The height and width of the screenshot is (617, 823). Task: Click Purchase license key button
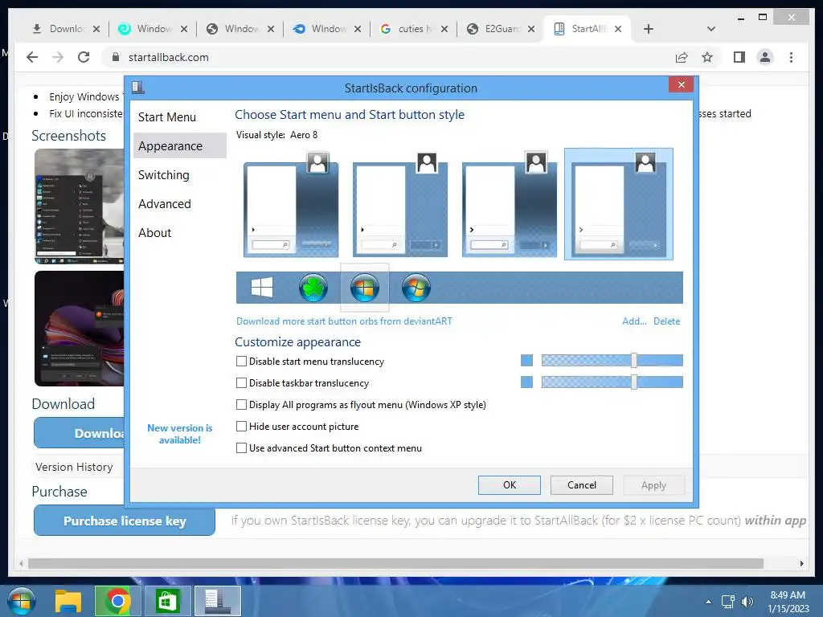click(x=125, y=521)
